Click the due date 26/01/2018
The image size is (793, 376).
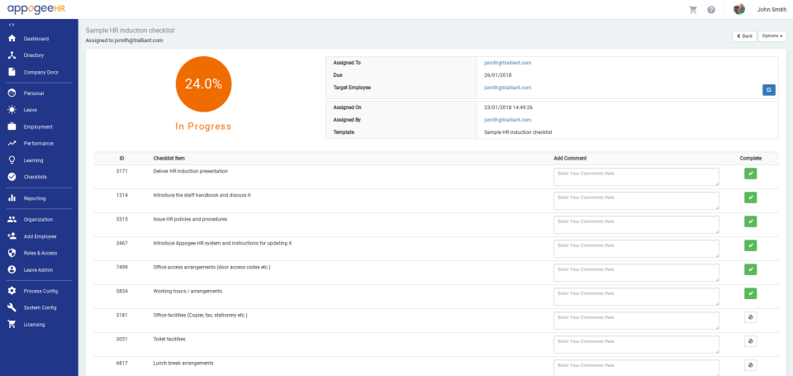[x=497, y=75]
